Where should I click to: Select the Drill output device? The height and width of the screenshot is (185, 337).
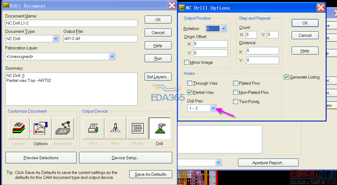[160, 129]
